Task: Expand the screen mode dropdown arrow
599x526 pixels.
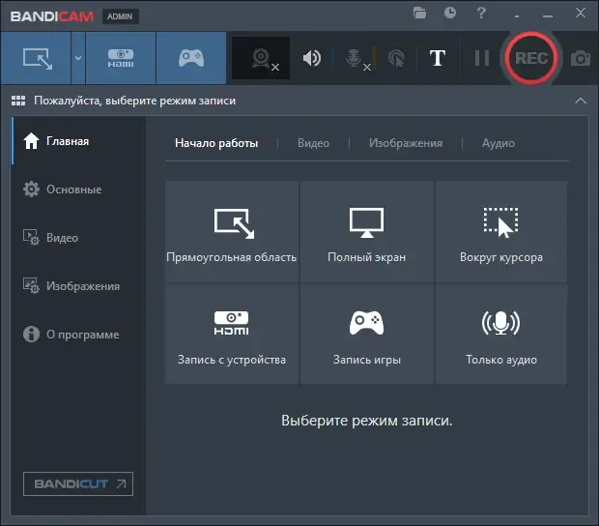Action: [x=78, y=58]
